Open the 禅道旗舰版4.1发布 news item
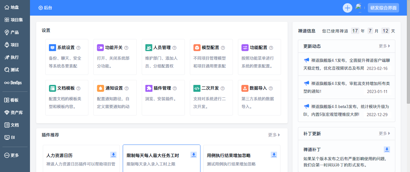Screen dimensions: 410x172 pos(347,64)
